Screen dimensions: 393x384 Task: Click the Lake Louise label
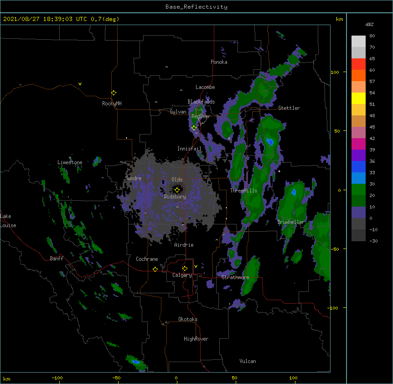pos(8,221)
